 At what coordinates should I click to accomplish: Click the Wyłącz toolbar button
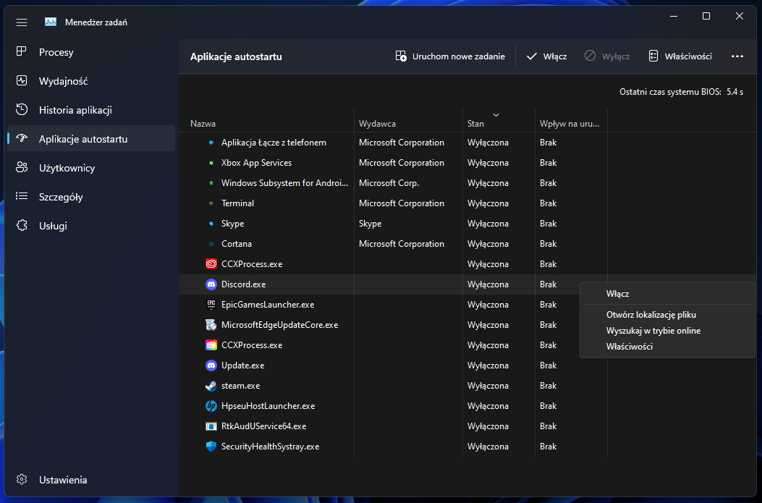[607, 56]
